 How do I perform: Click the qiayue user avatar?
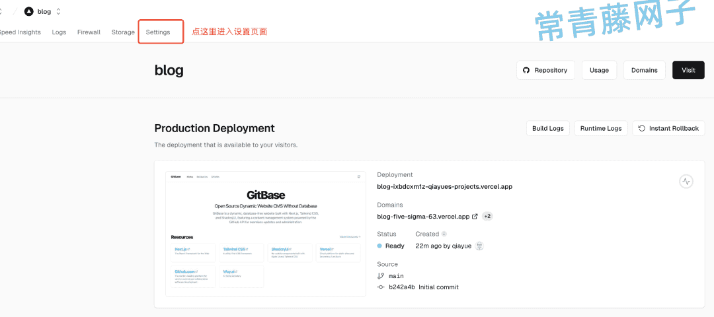[479, 246]
